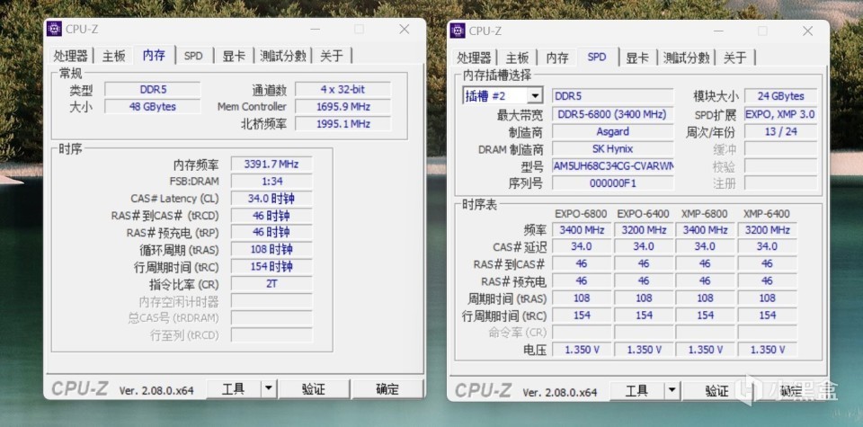Screen dimensions: 863x427
Task: Expand 工具 dropdown arrow in right window
Action: (672, 391)
